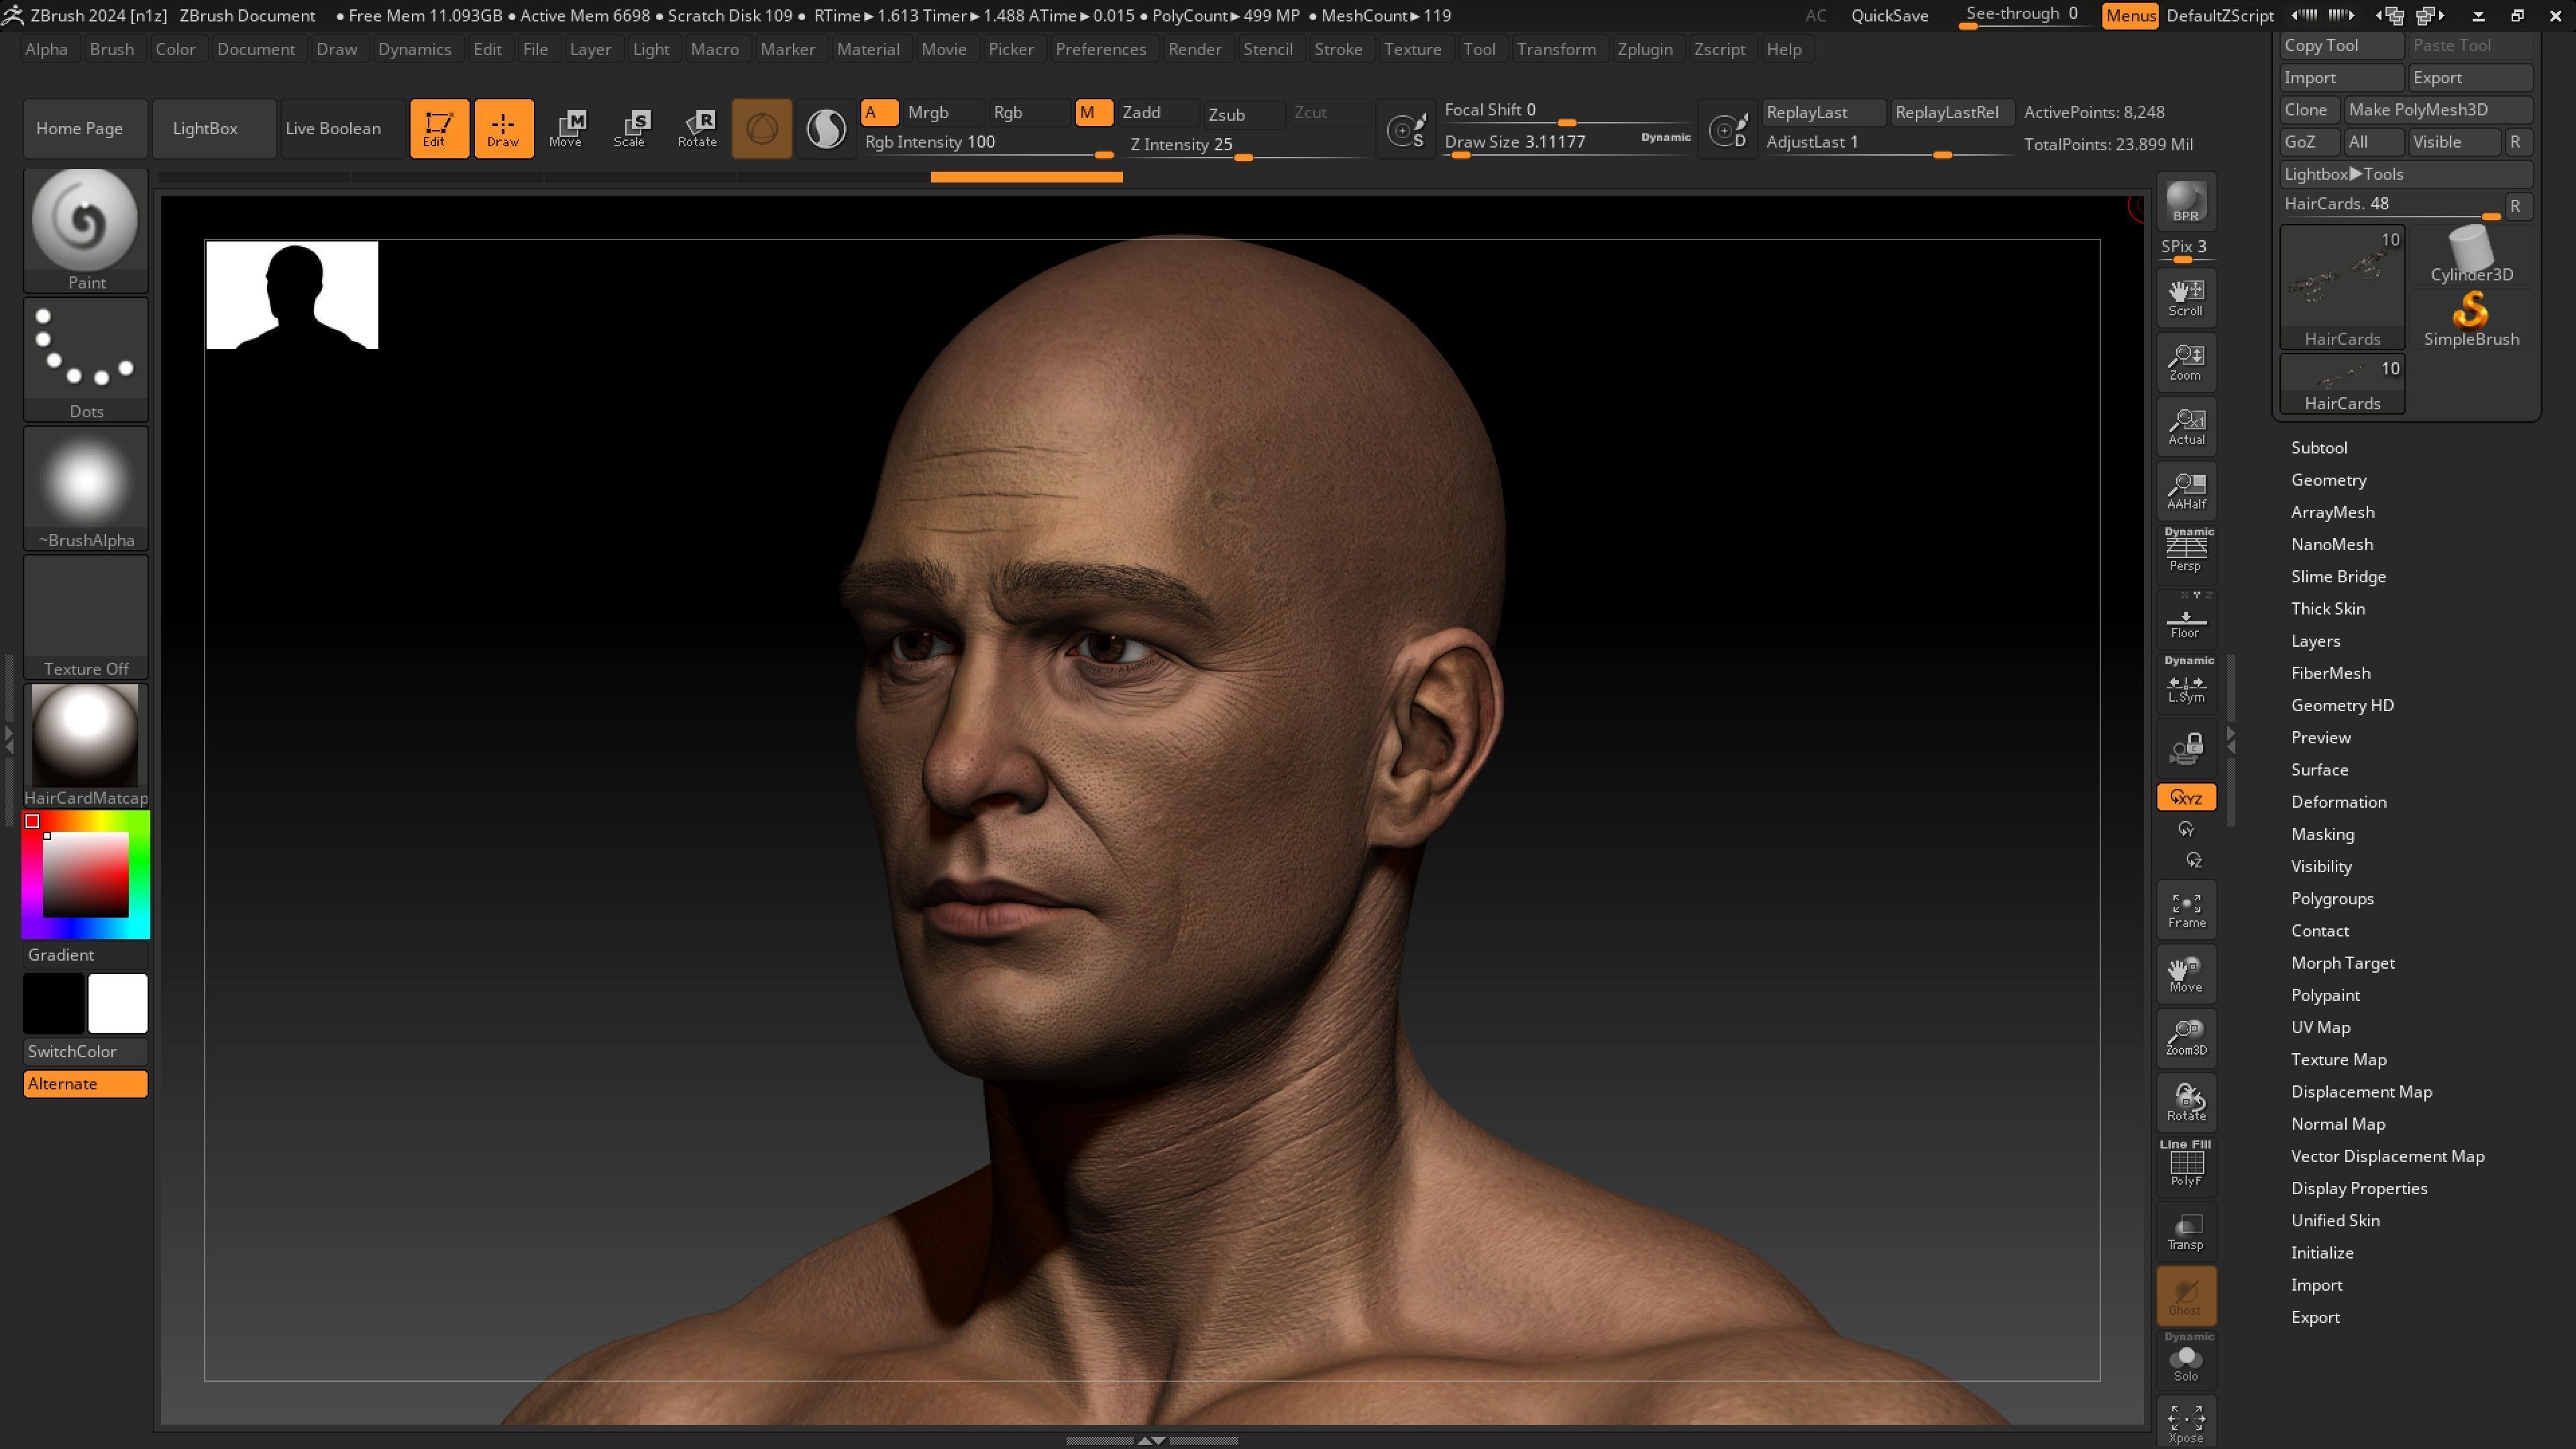Viewport: 2576px width, 1449px height.
Task: Toggle XYZ rotation mode
Action: pyautogui.click(x=2186, y=798)
